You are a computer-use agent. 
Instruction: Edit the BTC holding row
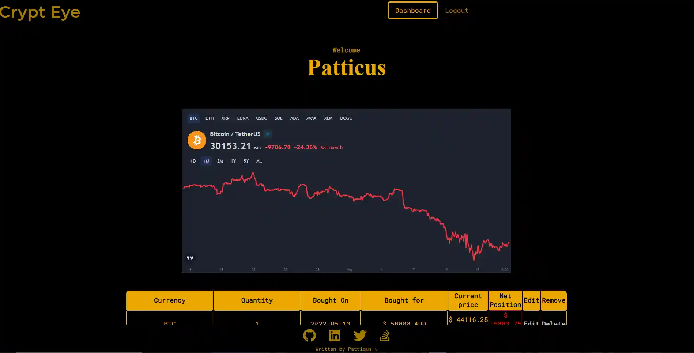pos(531,323)
